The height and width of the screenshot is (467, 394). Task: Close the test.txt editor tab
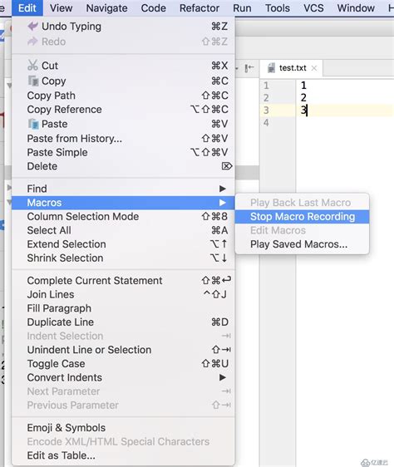[x=314, y=68]
